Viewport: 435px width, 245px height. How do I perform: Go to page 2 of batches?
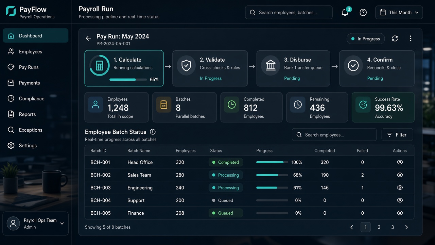point(379,227)
